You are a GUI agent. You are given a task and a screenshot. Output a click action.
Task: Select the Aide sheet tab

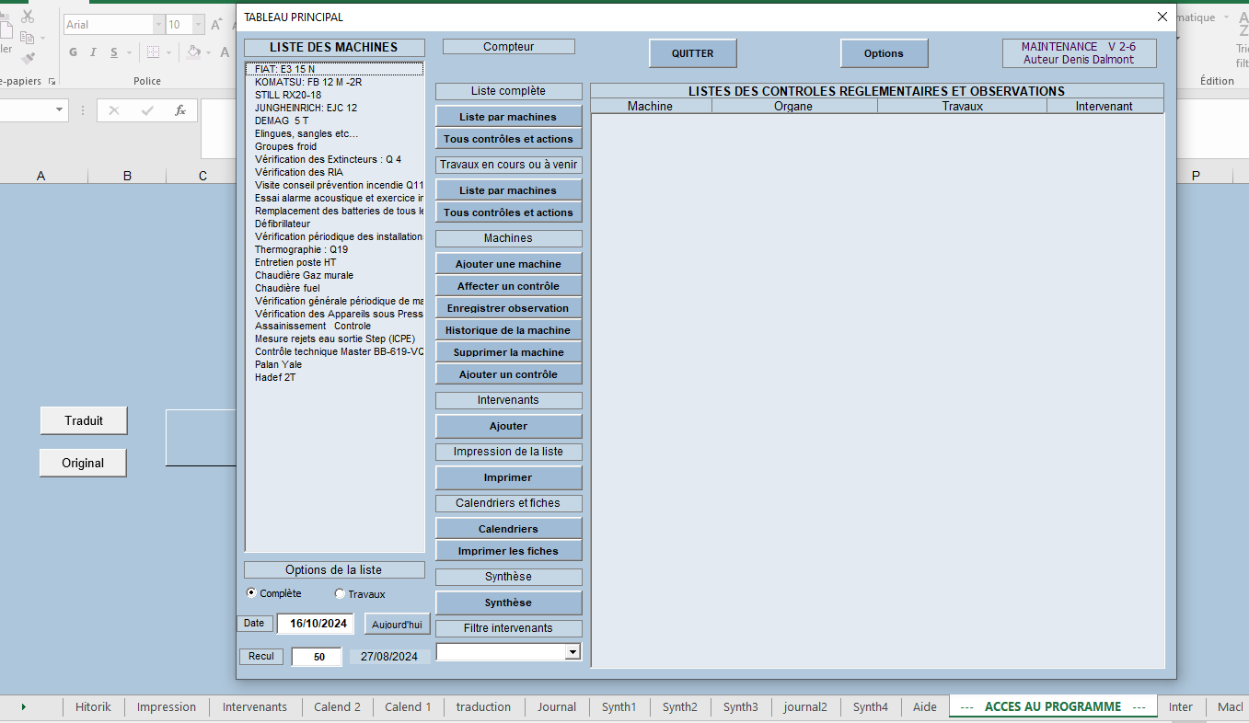click(925, 706)
